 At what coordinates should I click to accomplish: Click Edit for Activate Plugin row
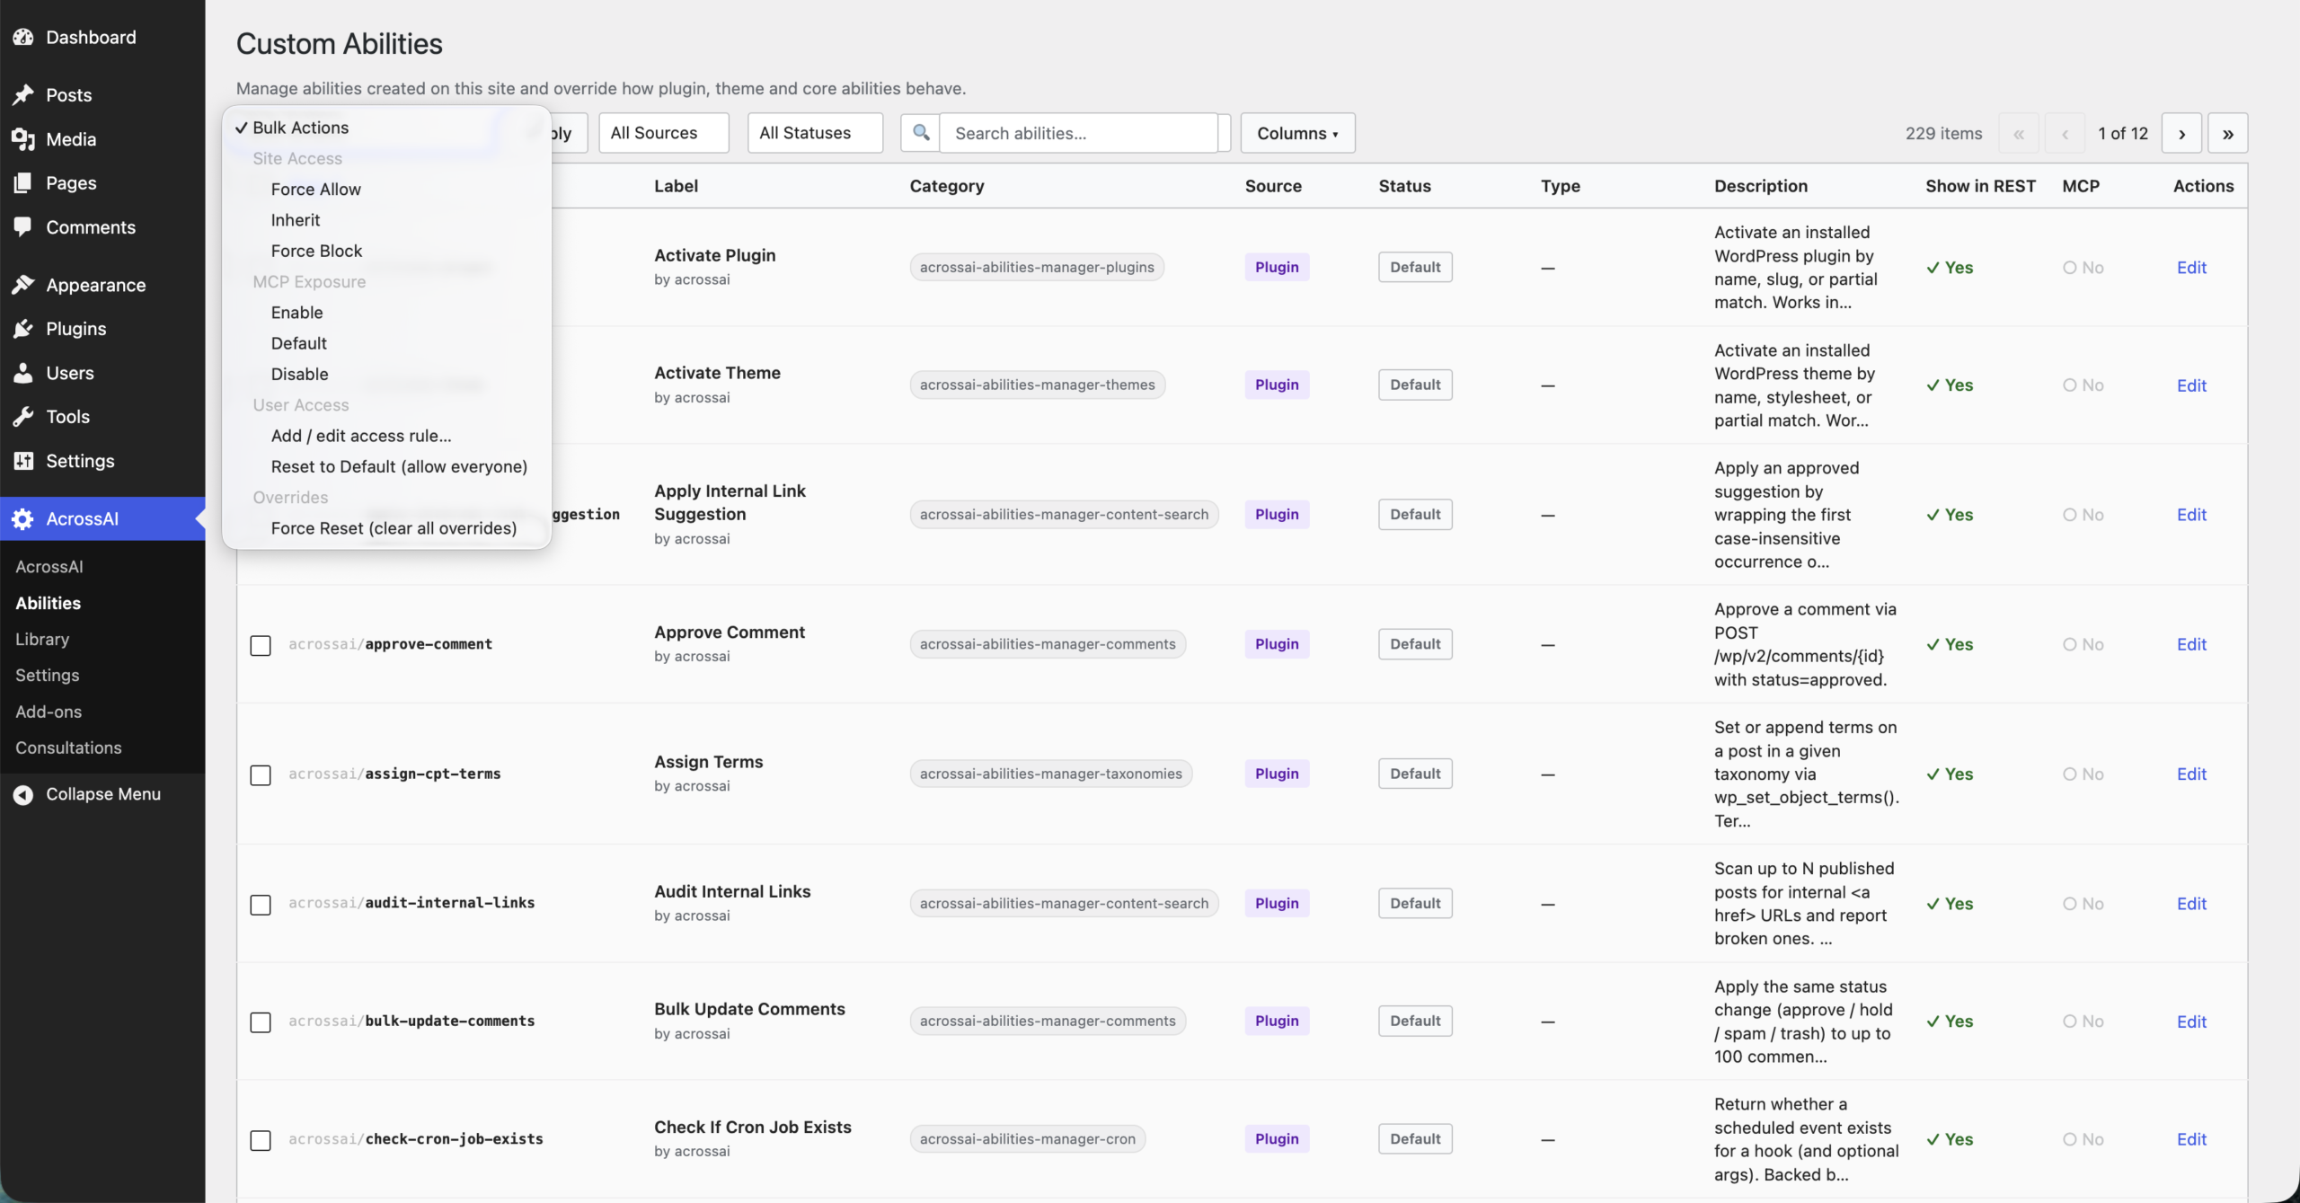pyautogui.click(x=2191, y=268)
